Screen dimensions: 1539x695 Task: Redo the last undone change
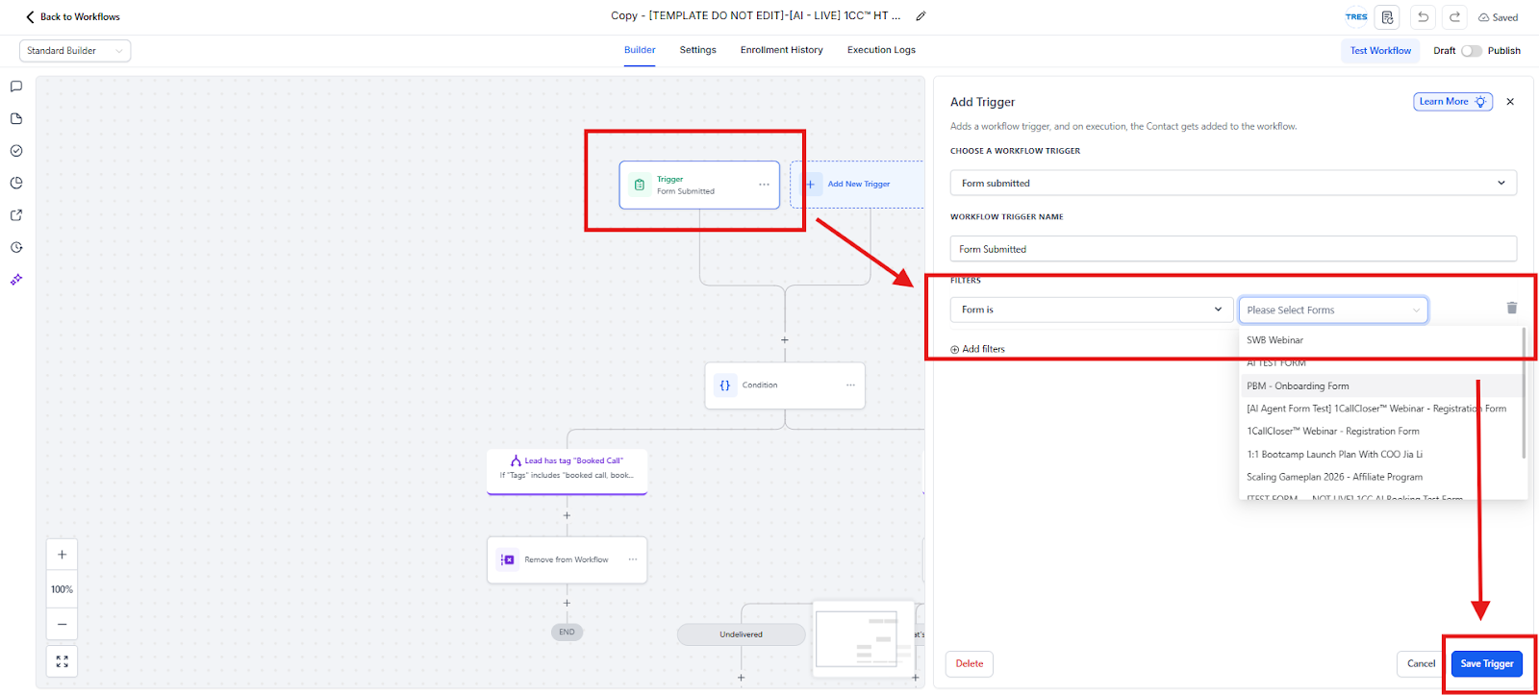(x=1455, y=17)
